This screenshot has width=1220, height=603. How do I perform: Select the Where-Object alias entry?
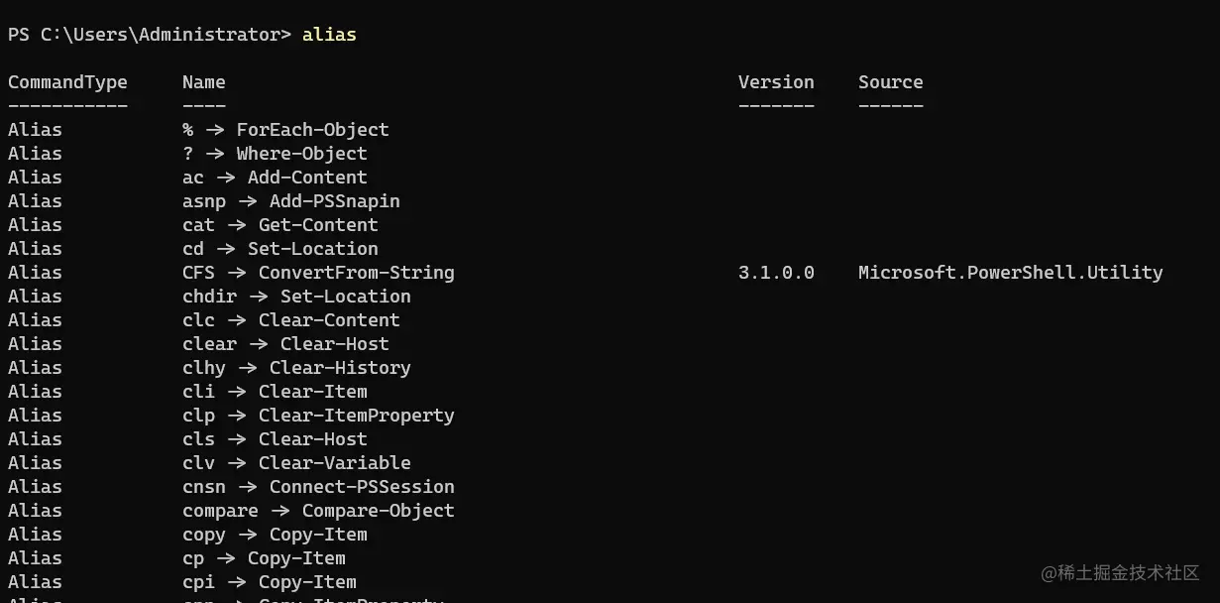click(275, 154)
